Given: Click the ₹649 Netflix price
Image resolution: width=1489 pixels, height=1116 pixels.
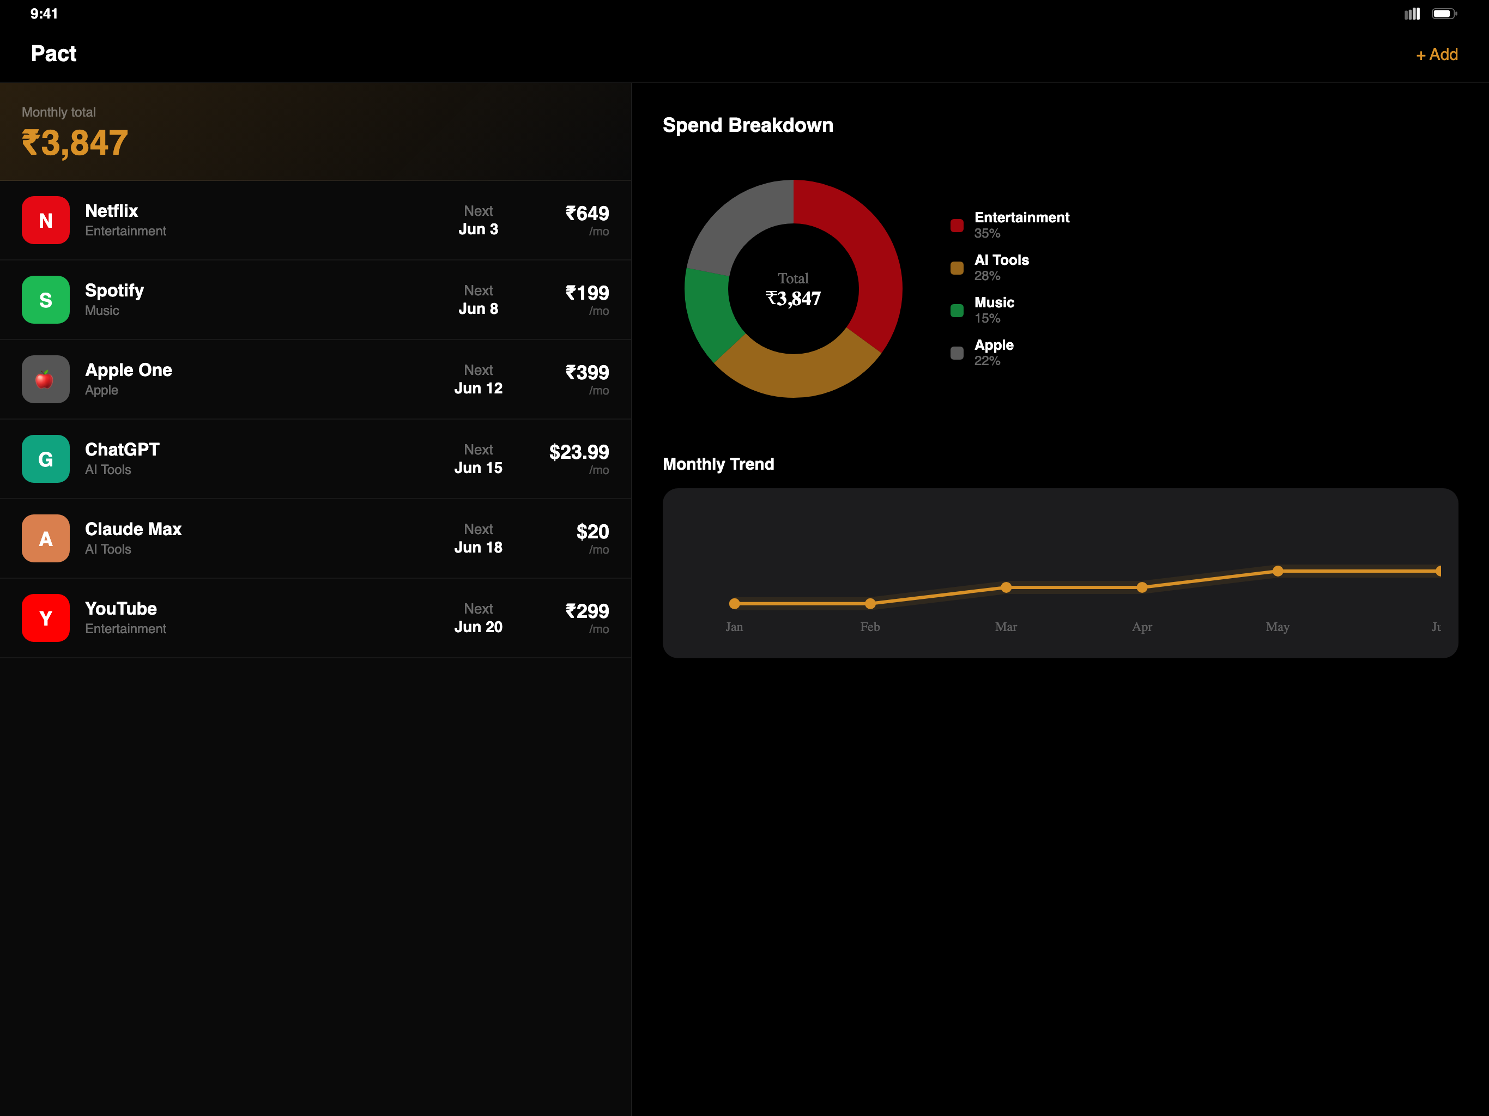Looking at the screenshot, I should pyautogui.click(x=587, y=214).
